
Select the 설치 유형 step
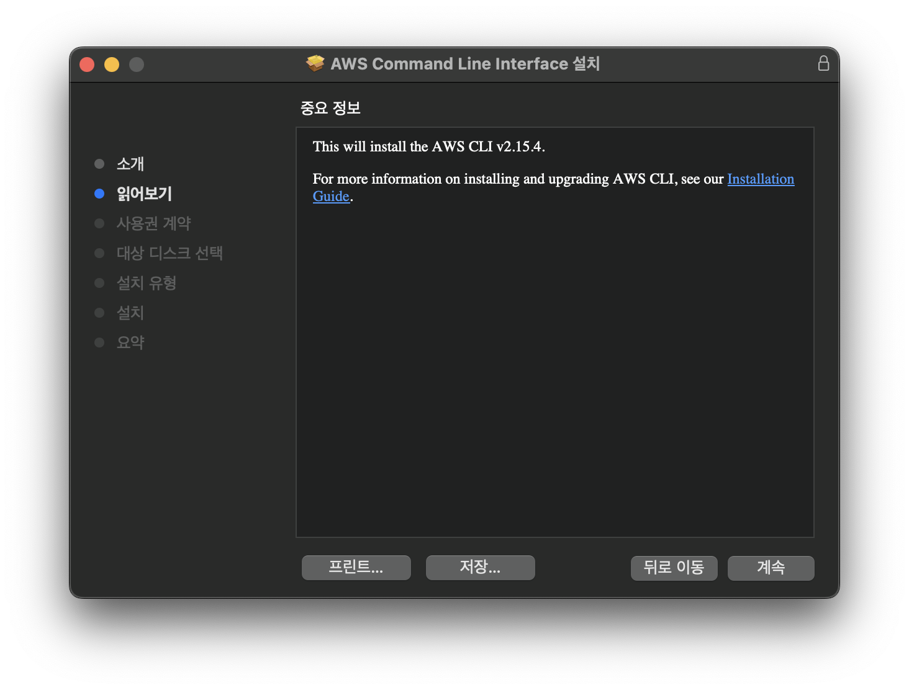[147, 283]
